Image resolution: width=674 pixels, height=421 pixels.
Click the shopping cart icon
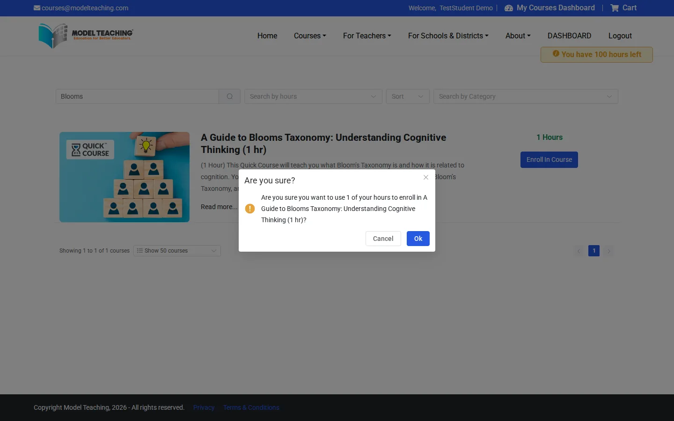point(615,8)
